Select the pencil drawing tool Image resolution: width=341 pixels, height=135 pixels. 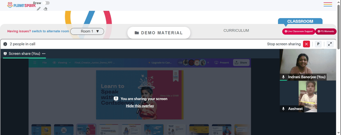(39, 9)
